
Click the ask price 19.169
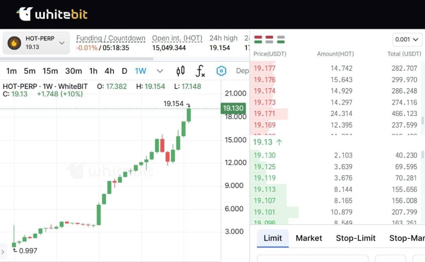point(264,125)
